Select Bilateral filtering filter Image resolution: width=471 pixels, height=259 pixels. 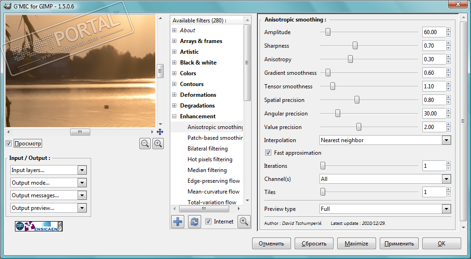pyautogui.click(x=208, y=149)
